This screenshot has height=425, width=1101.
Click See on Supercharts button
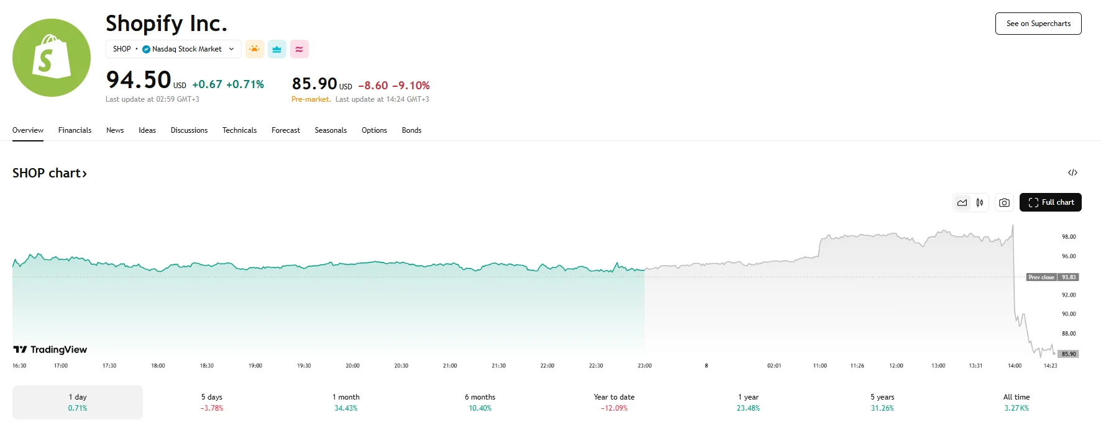(x=1038, y=24)
